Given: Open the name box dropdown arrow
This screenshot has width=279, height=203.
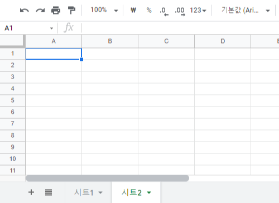Looking at the screenshot, I should (x=51, y=28).
